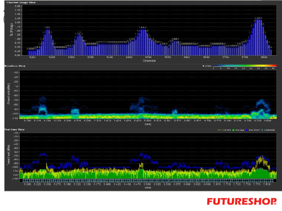Click the channel marker strip under Real-time graph

coord(148,181)
